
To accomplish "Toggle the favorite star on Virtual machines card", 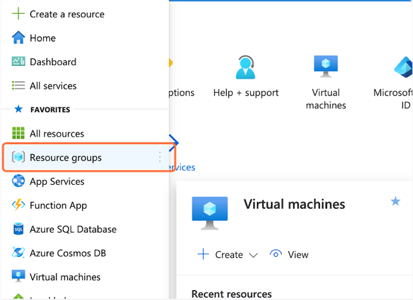I will click(x=395, y=201).
